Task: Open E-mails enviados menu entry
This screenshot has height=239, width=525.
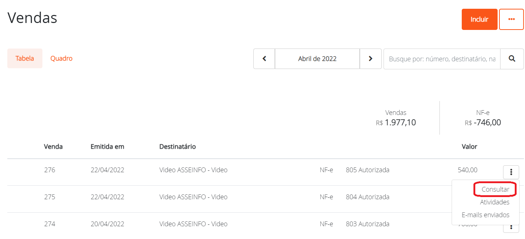Action: [485, 215]
